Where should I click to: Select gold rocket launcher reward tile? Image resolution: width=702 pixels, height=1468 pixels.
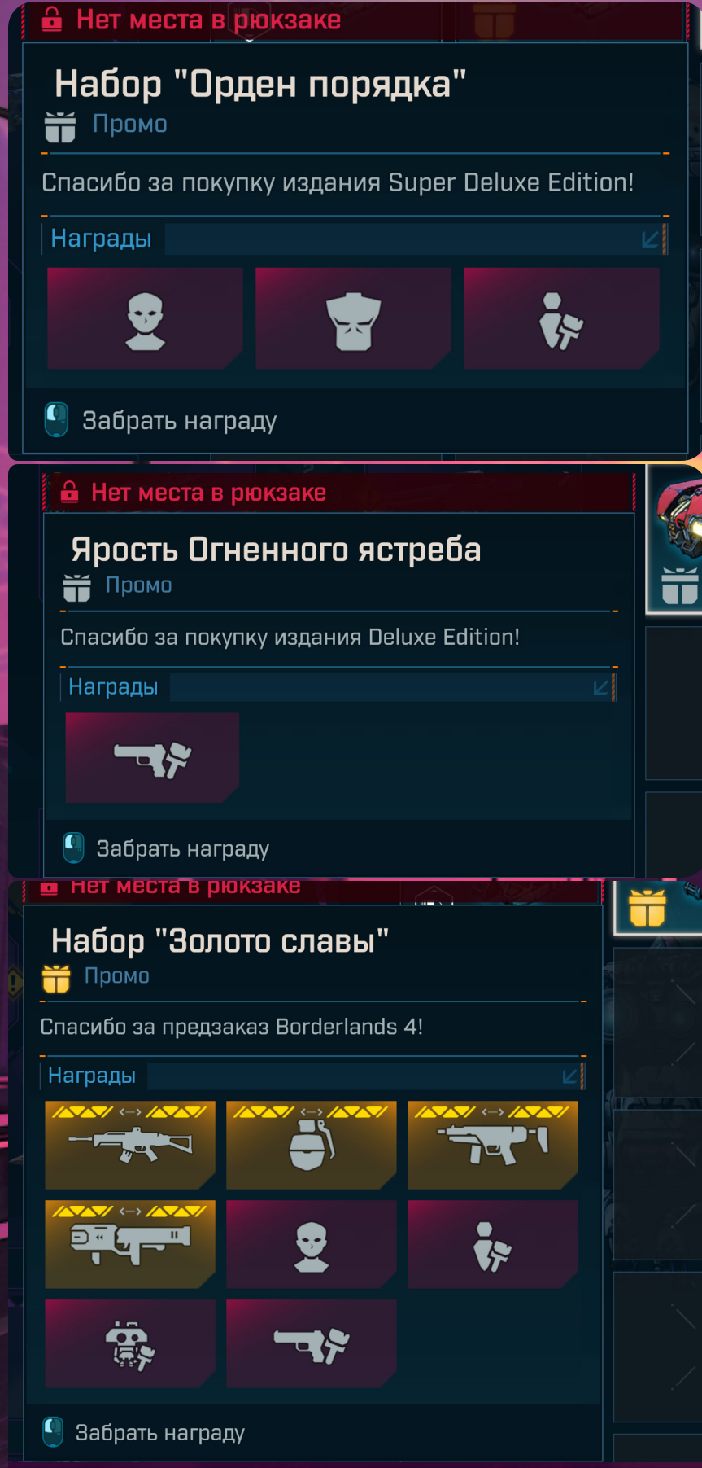click(130, 1244)
